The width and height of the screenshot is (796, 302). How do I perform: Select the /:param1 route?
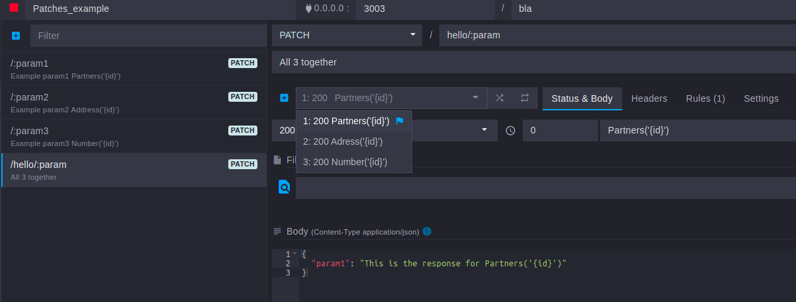click(x=134, y=69)
